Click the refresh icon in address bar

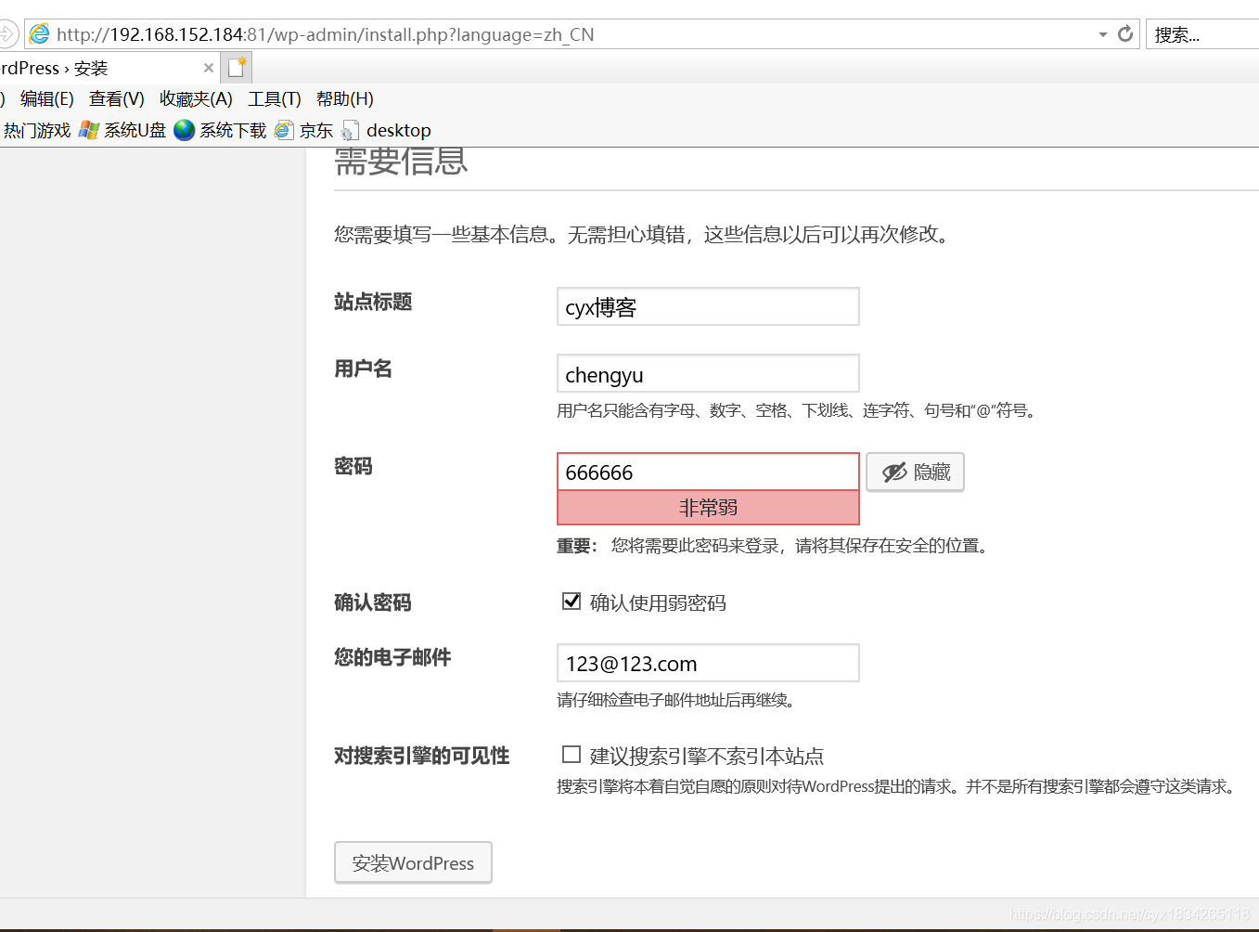1125,34
